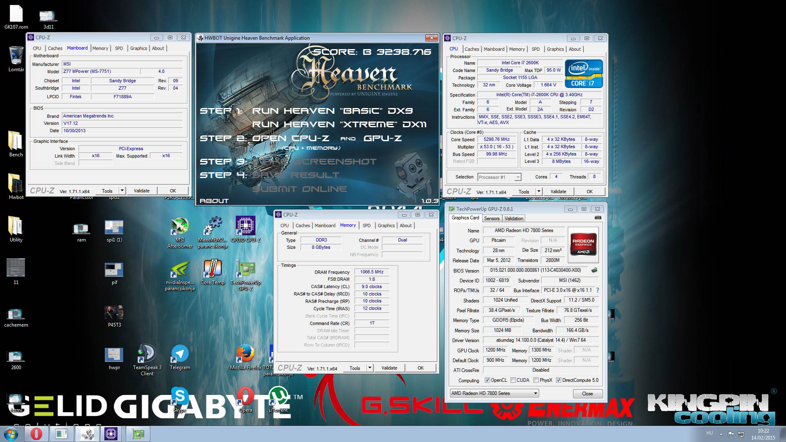
Task: Toggle the PhysX checkbox in GPU-Z
Action: [536, 380]
